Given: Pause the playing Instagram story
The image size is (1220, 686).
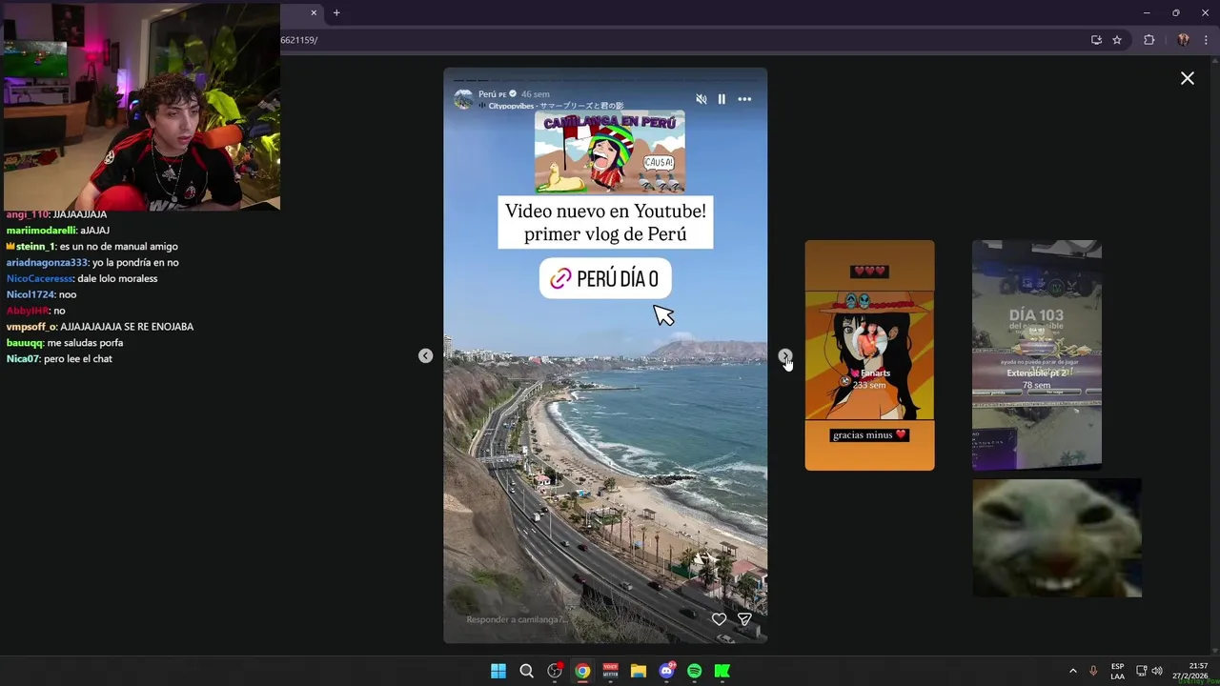Looking at the screenshot, I should coord(722,99).
